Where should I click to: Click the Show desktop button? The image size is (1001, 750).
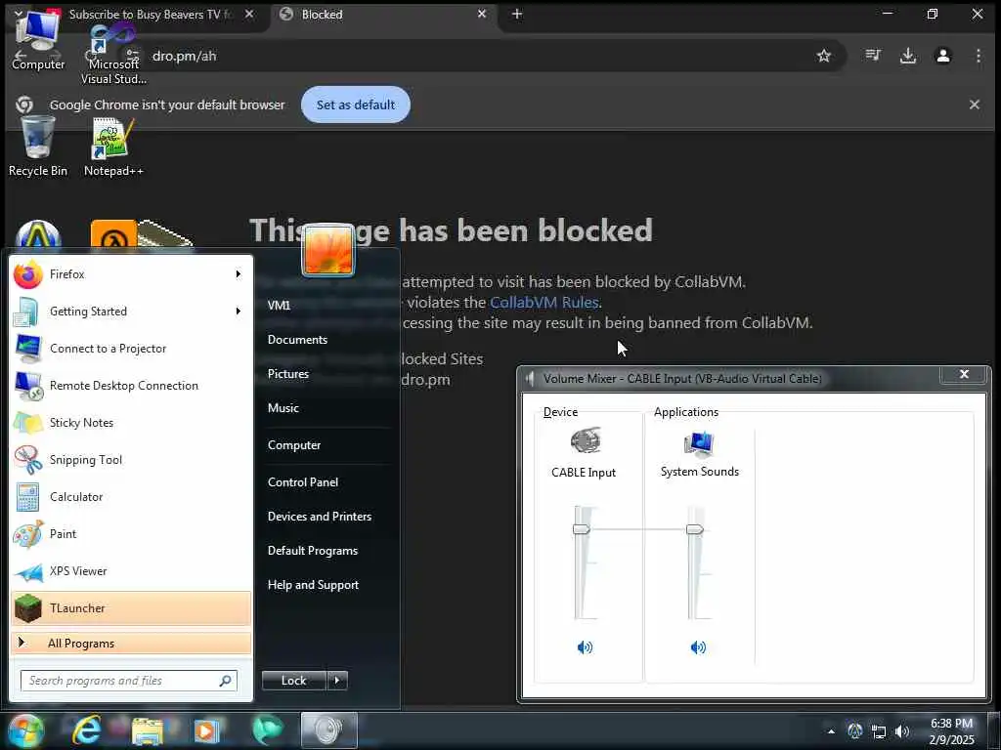(993, 731)
